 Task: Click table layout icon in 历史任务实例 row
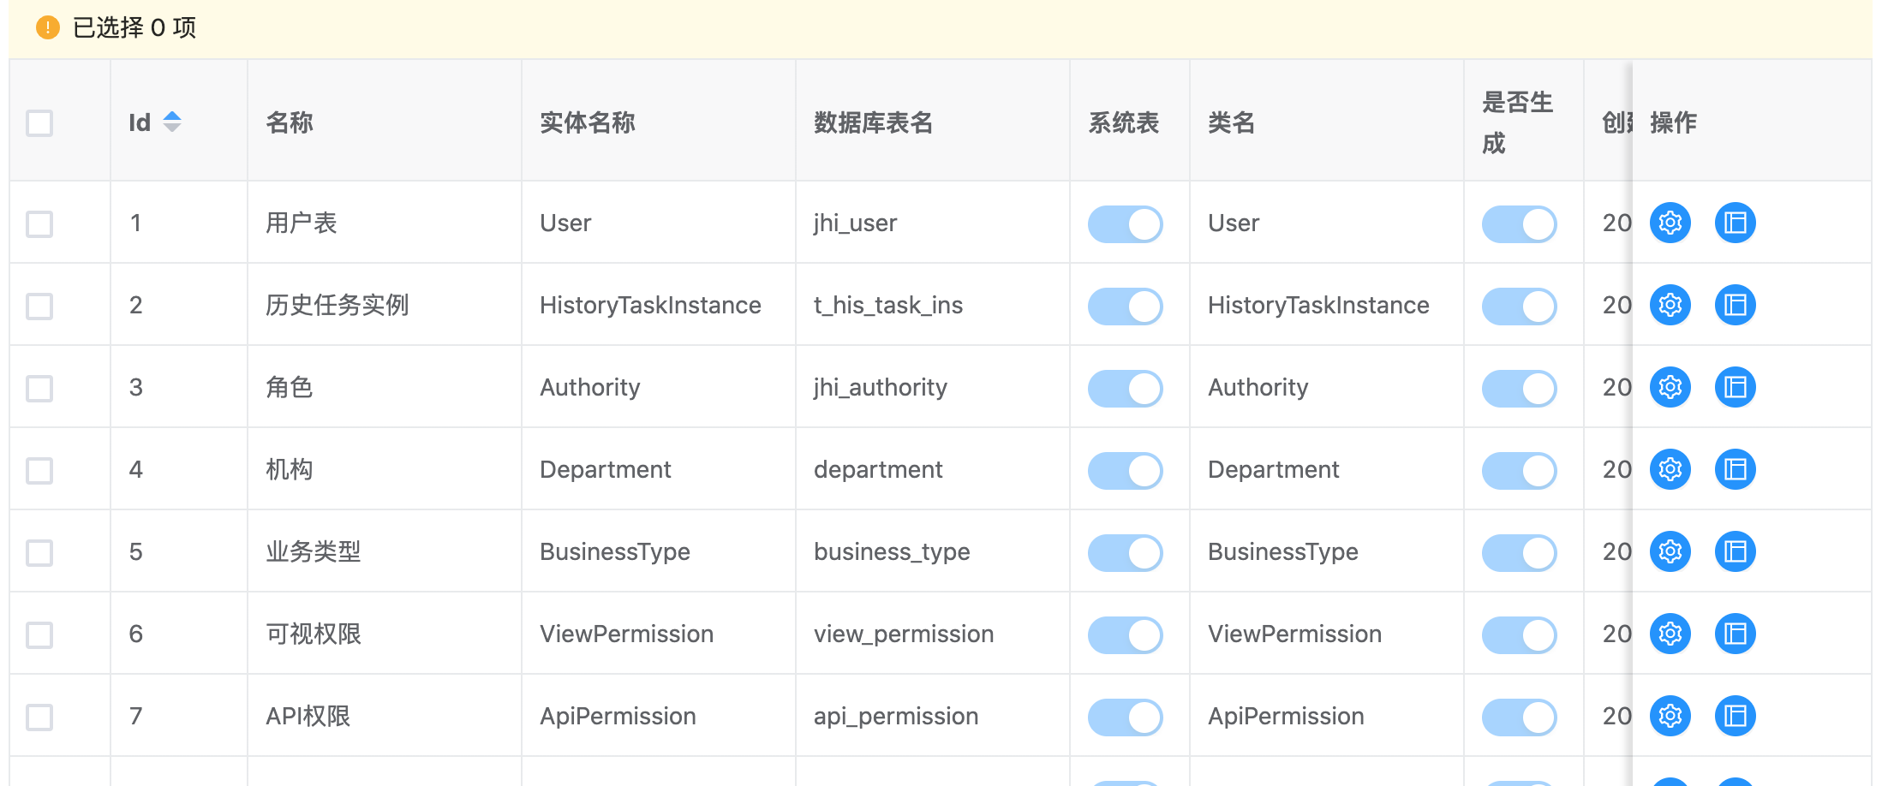pos(1735,305)
